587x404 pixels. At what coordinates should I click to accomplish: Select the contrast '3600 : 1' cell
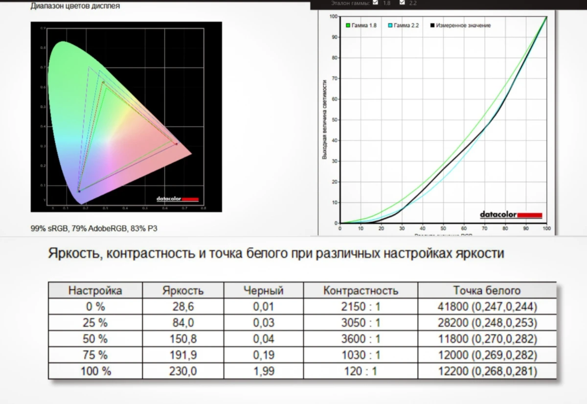tap(361, 339)
